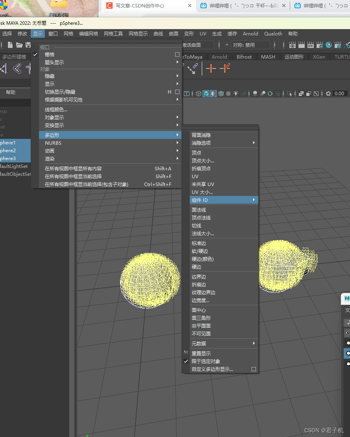This screenshot has width=350, height=437.
Task: Toggle textured checker display icon
Action: pos(228,94)
